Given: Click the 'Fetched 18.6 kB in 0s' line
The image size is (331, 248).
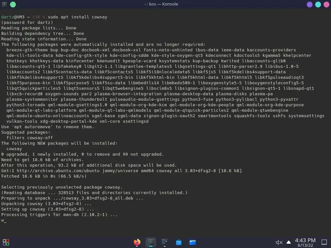Looking at the screenshot, I should 44,176.
